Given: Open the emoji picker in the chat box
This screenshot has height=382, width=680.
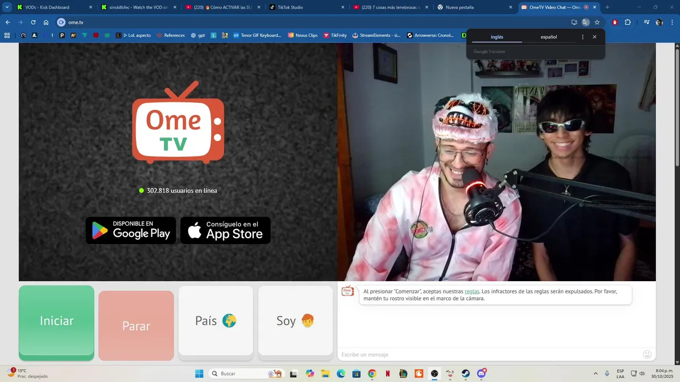Looking at the screenshot, I should (647, 354).
